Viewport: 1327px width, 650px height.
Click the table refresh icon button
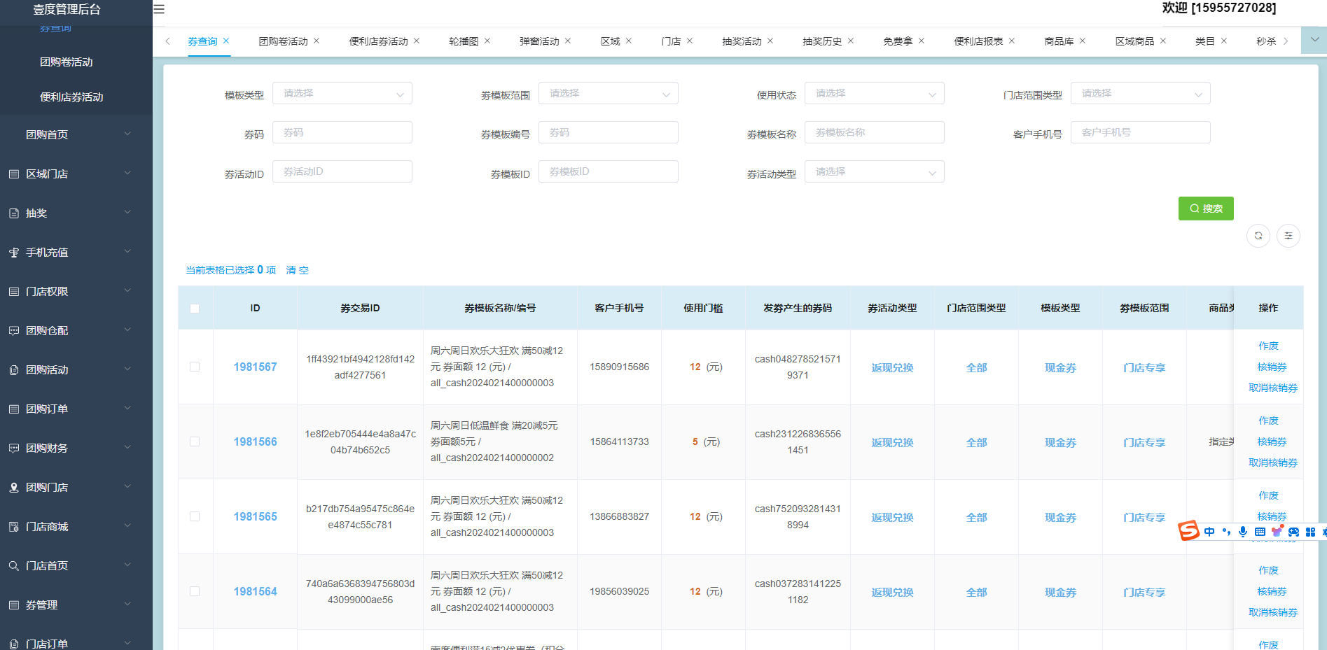click(x=1258, y=236)
